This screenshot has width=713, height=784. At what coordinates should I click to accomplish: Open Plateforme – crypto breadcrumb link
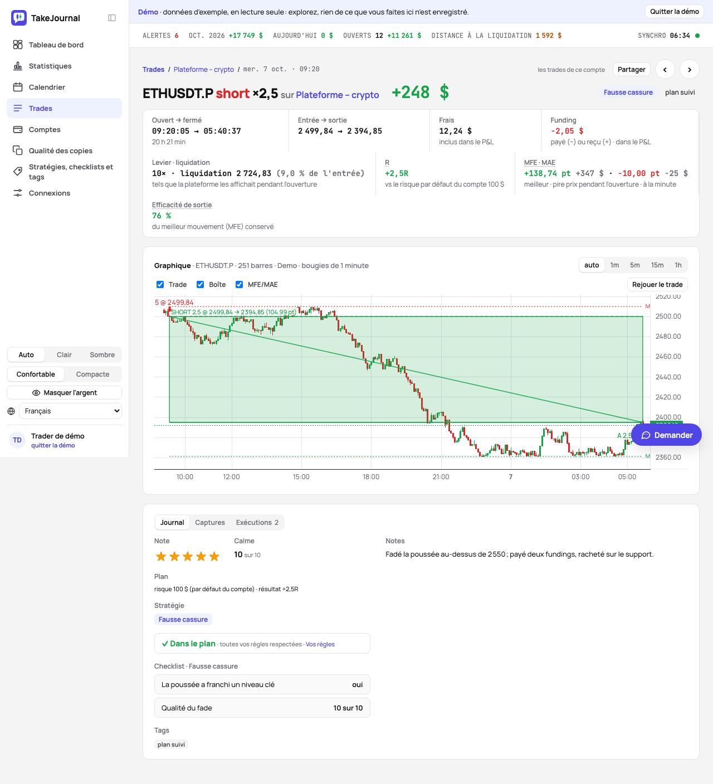pyautogui.click(x=204, y=70)
